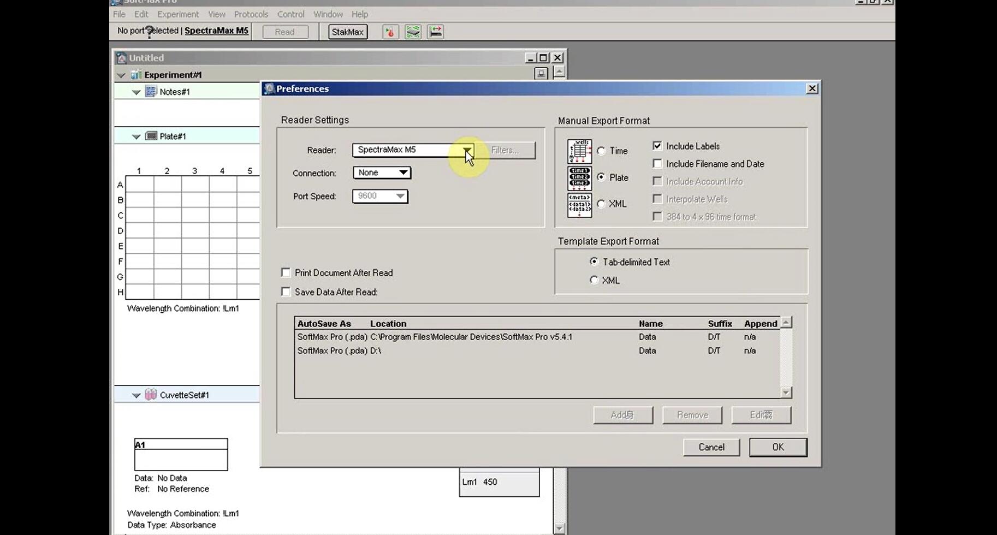Viewport: 997px width, 535px height.
Task: Collapse the Experiment#1 section
Action: click(x=121, y=75)
